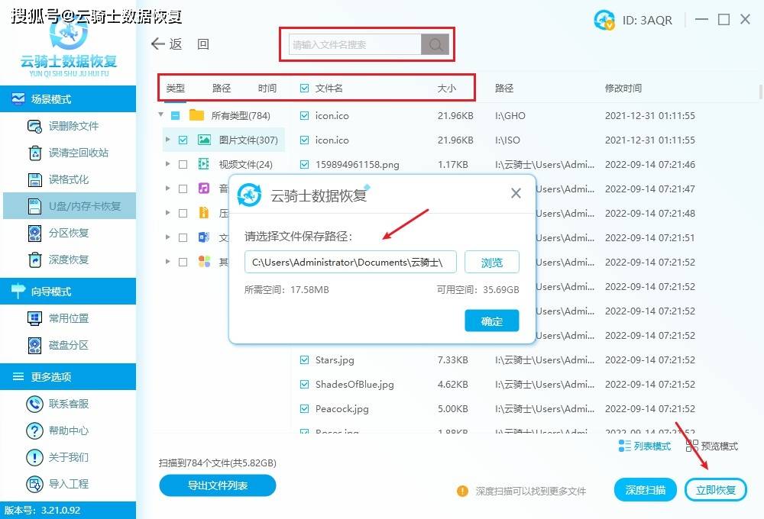Open the 常用位置 desktop icon
764x519 pixels.
click(34, 318)
